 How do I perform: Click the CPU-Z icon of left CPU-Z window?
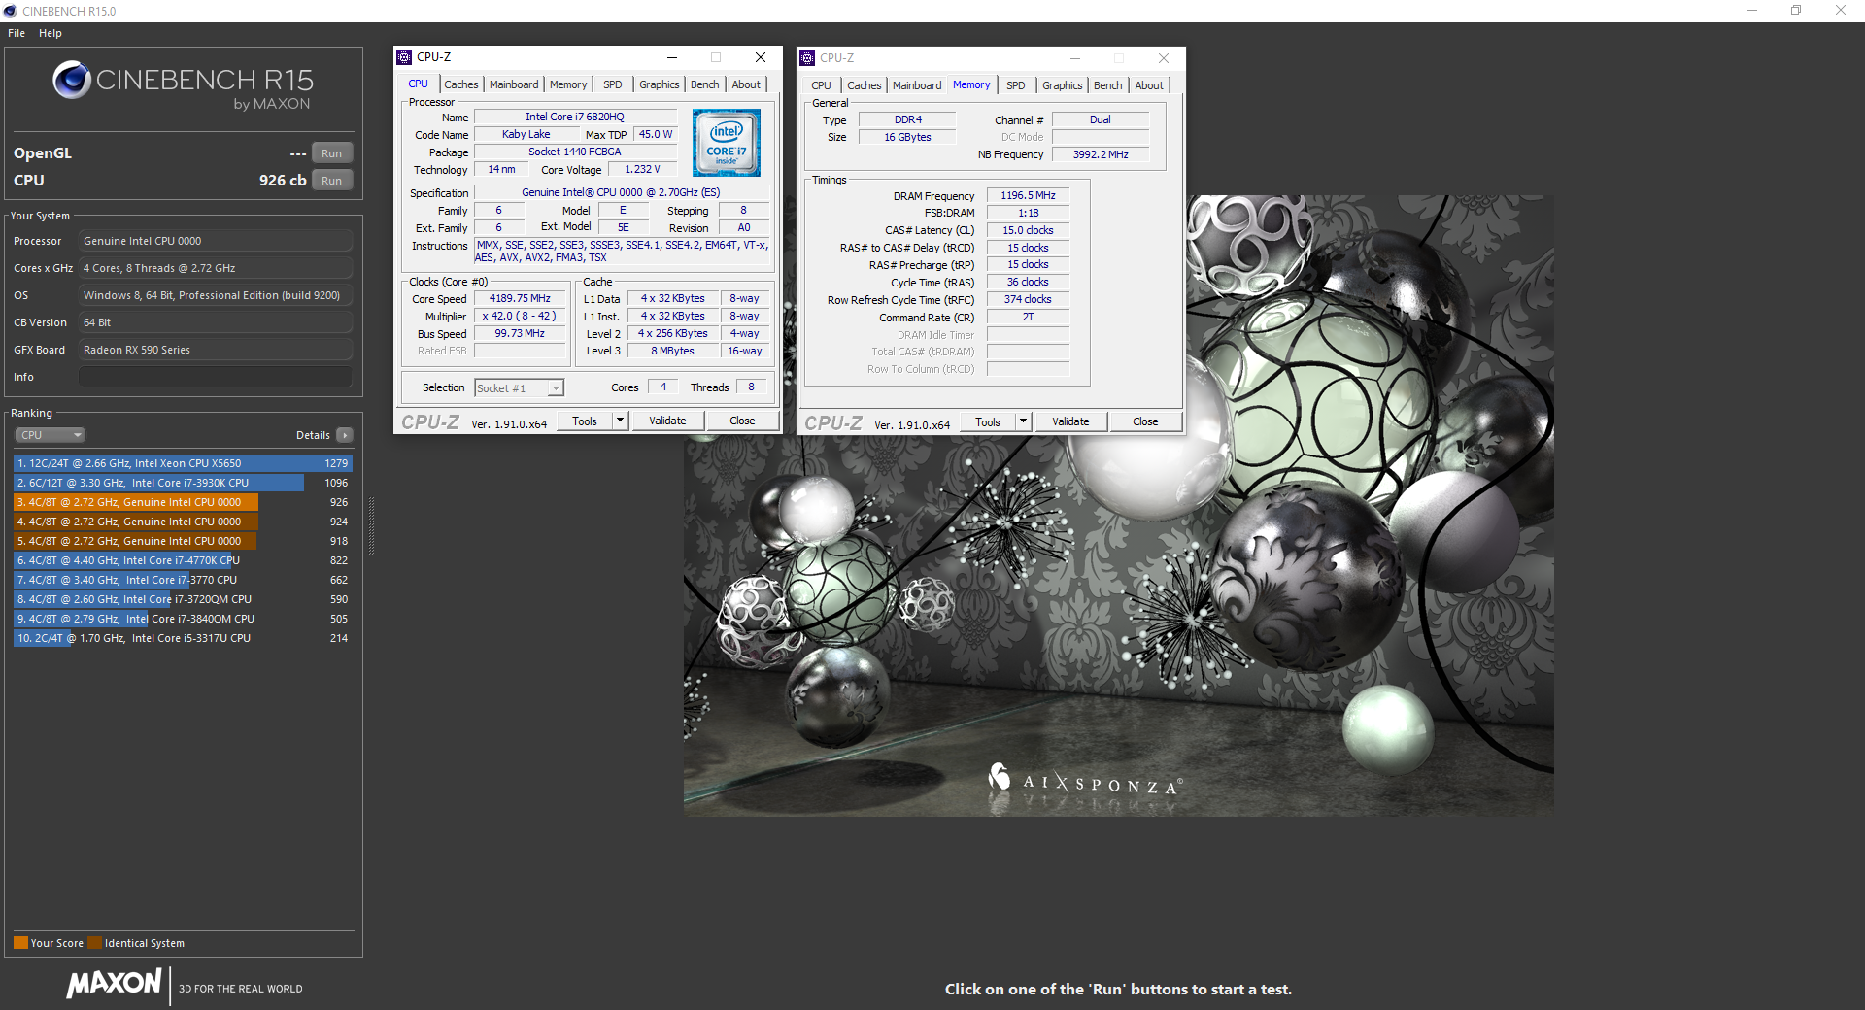point(404,57)
